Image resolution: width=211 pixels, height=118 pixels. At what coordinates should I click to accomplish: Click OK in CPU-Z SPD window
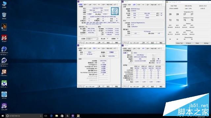[x=161, y=87]
